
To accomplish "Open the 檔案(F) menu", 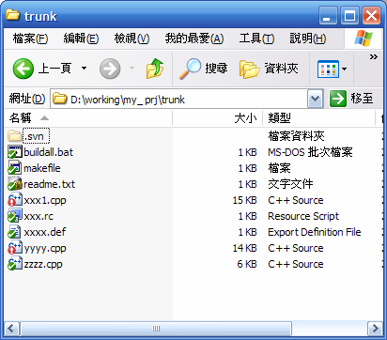I will tap(30, 39).
